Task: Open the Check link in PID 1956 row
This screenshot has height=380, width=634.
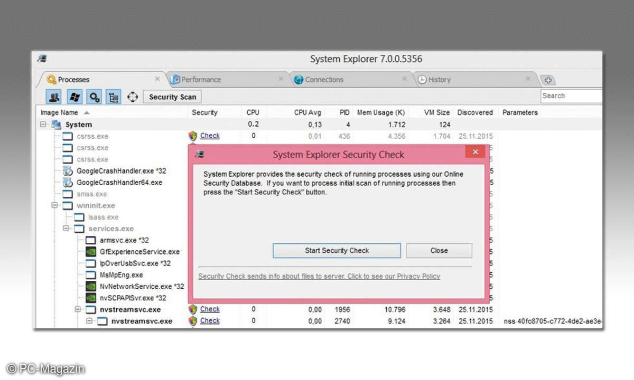Action: (x=210, y=309)
